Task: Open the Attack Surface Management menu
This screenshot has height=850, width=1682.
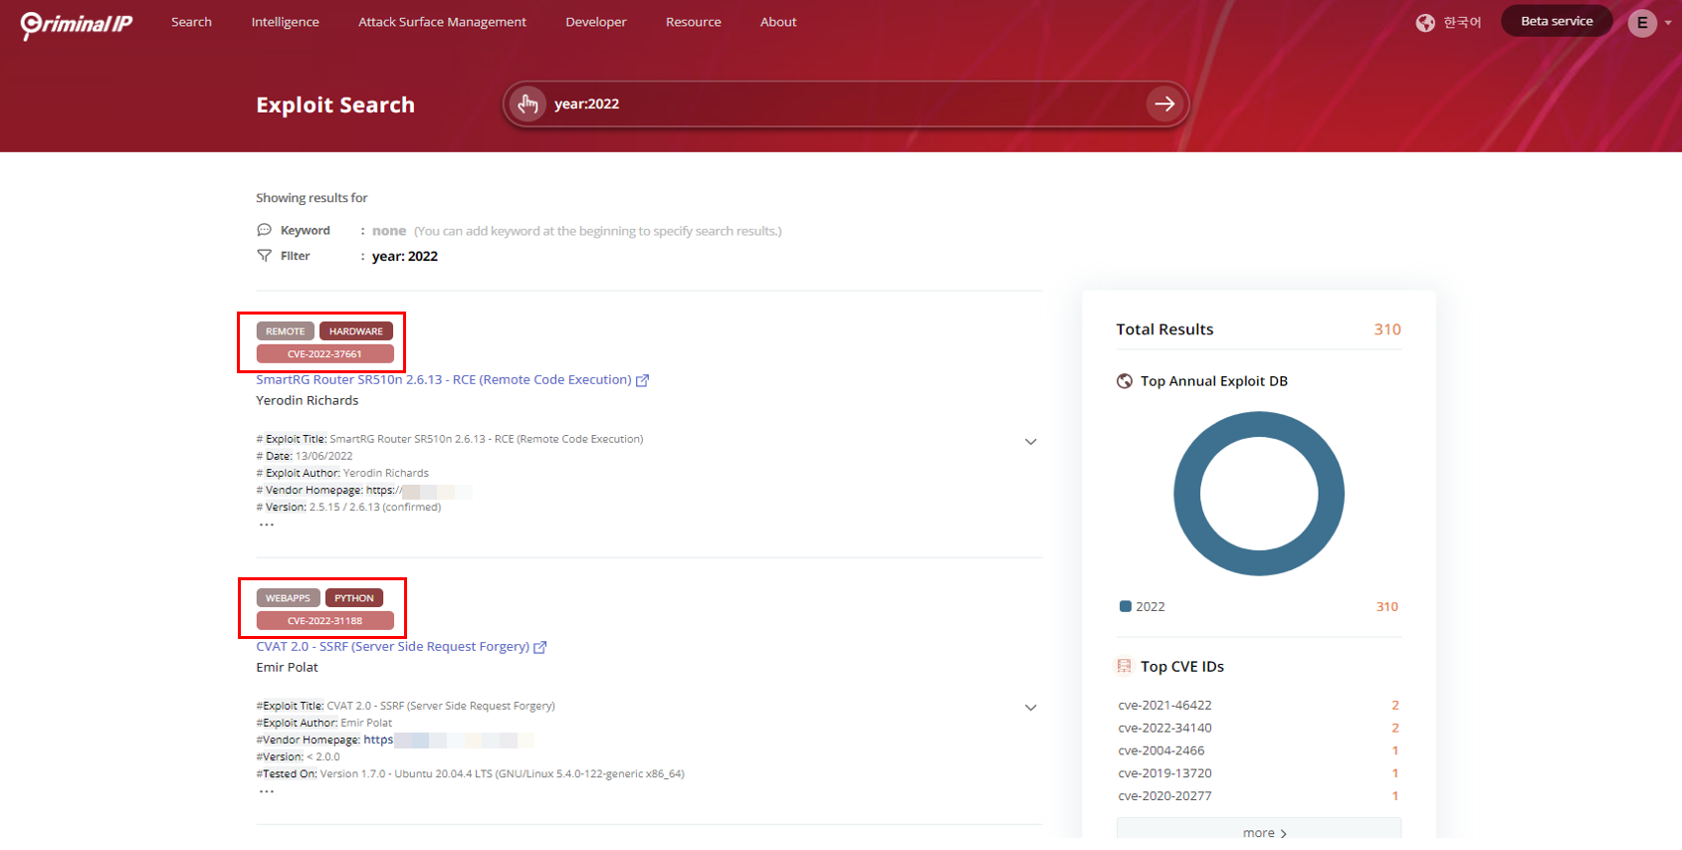Action: [442, 22]
